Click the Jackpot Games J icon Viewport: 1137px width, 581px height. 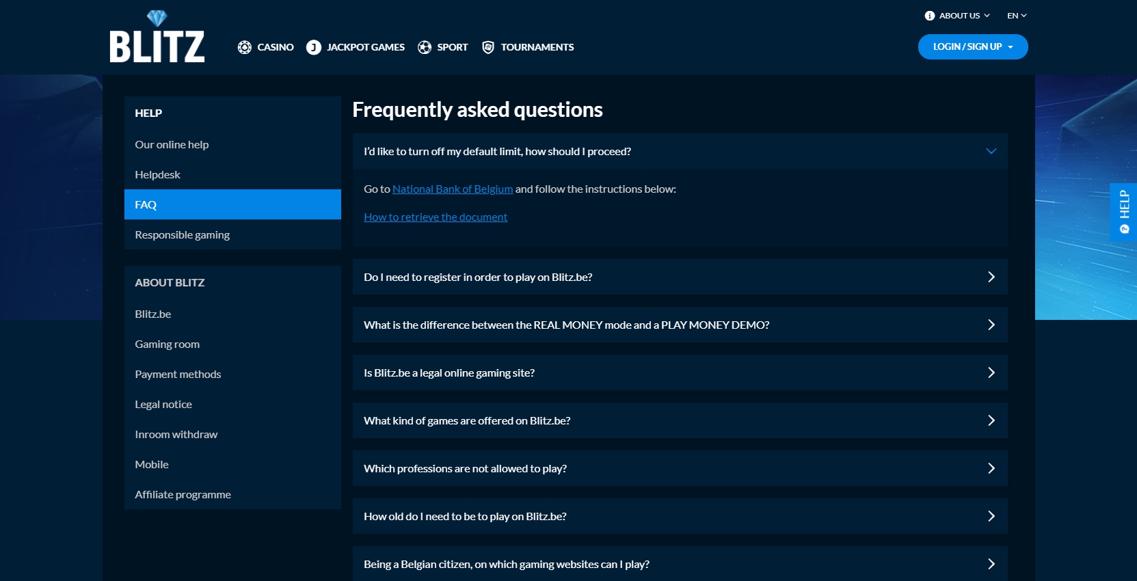point(314,47)
